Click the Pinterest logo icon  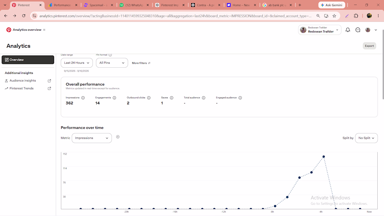[9, 30]
